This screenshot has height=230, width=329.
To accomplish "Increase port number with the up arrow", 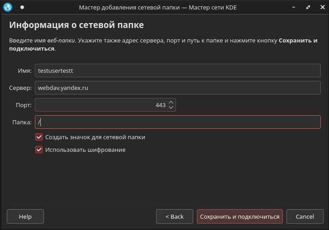I will pos(171,103).
